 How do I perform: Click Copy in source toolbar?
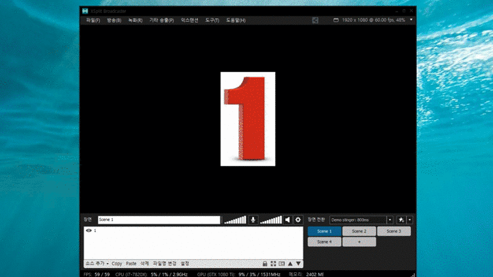tap(116, 263)
